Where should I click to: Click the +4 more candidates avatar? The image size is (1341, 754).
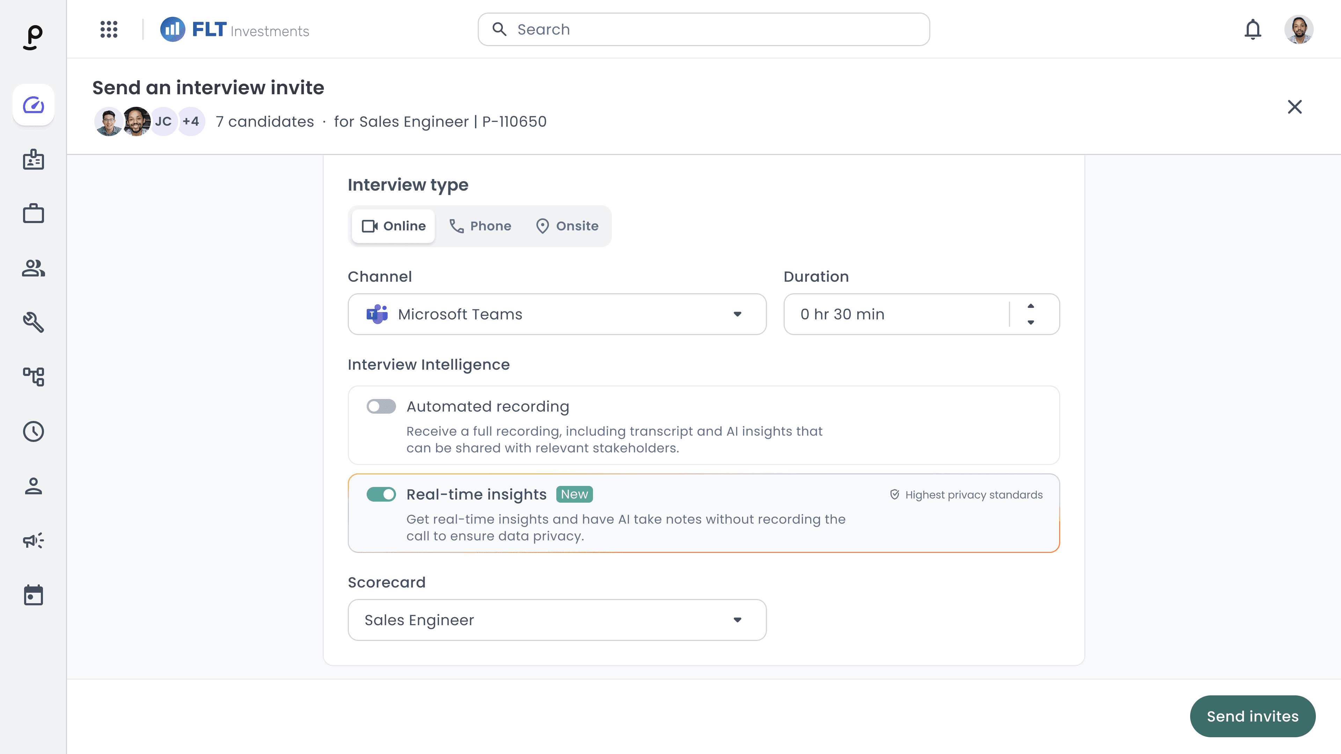(191, 122)
